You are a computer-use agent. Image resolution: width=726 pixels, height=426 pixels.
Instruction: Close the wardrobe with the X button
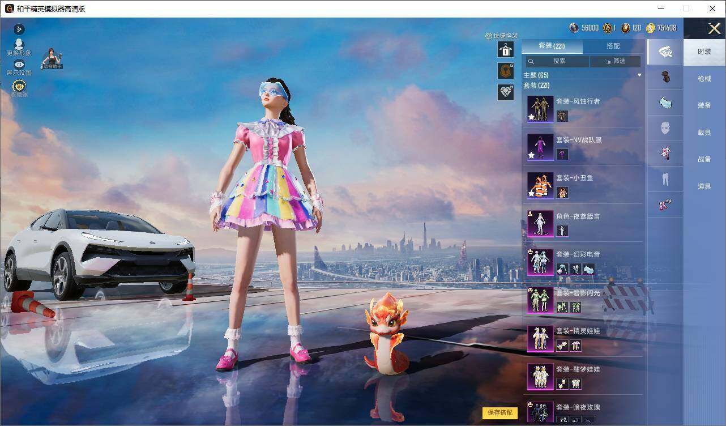pos(714,28)
